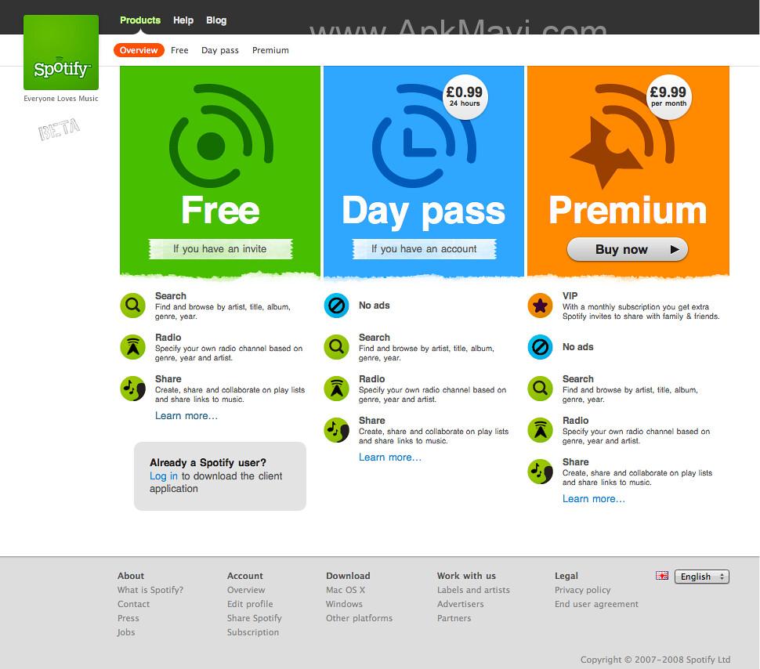This screenshot has width=760, height=669.
Task: Open the English language dropdown
Action: pos(701,577)
